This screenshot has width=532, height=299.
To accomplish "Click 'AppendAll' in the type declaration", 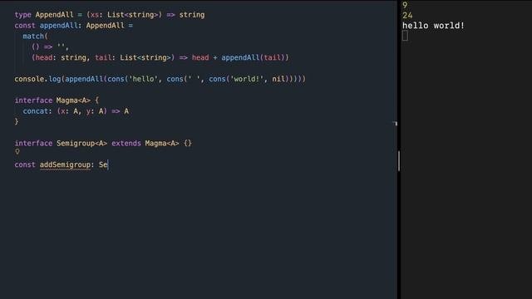I will [x=54, y=15].
